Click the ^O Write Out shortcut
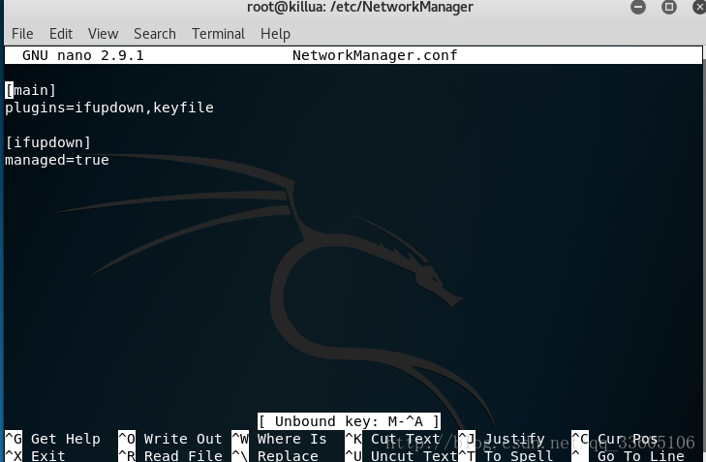The width and height of the screenshot is (706, 462). (x=170, y=439)
